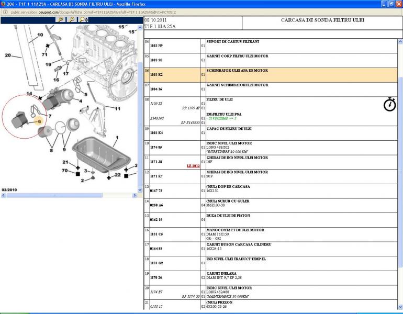
Task: Select part number 1171 J8
Action: 156,162
